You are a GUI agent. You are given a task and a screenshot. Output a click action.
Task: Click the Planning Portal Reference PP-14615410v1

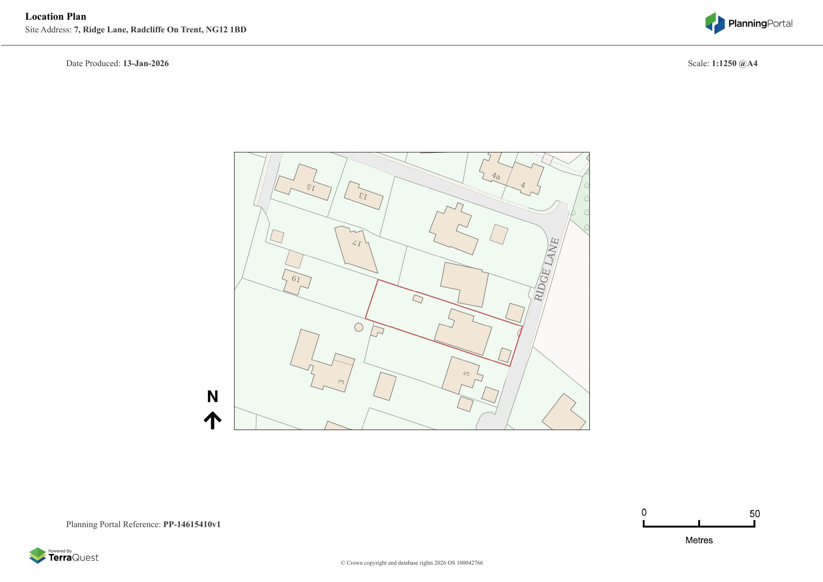[143, 524]
